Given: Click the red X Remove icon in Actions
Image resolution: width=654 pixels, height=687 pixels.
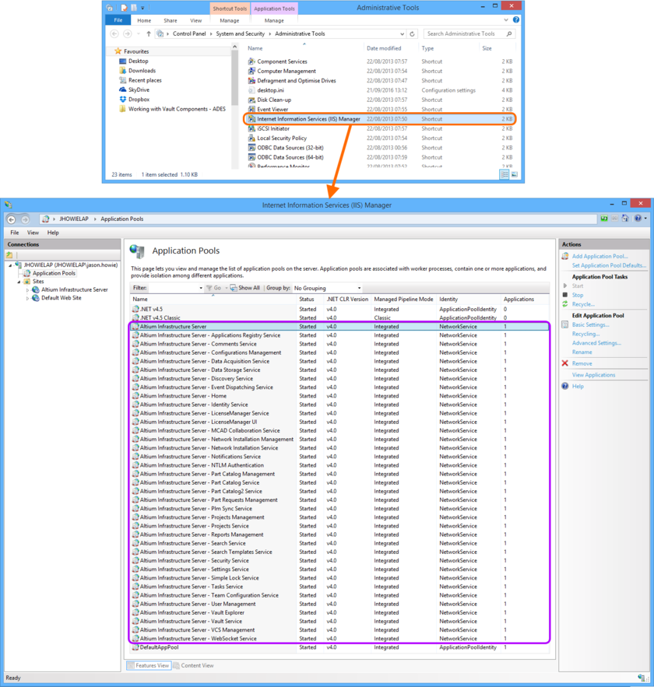Looking at the screenshot, I should [x=564, y=363].
